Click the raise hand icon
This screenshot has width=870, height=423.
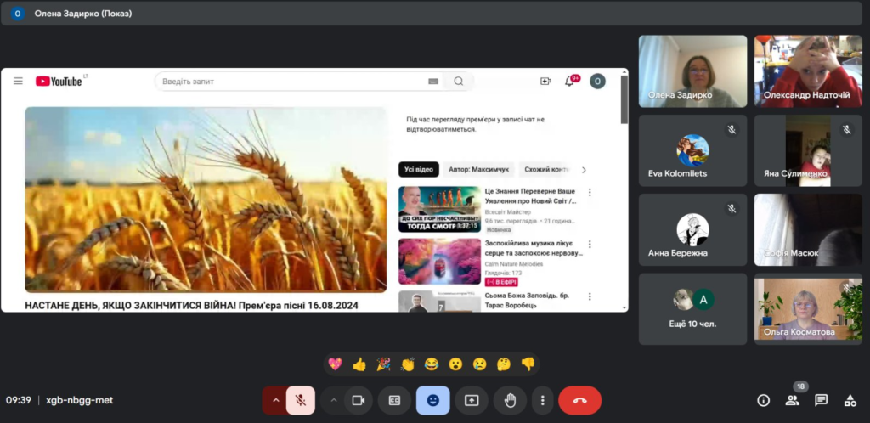[x=510, y=400]
